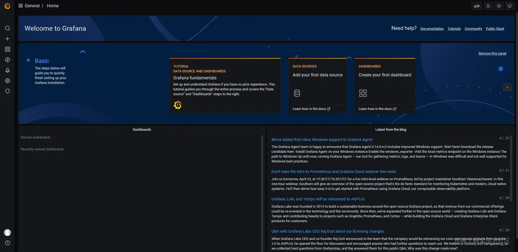Open the Tutorials help link
Viewport: 518px width, 252px height.
[x=454, y=29]
